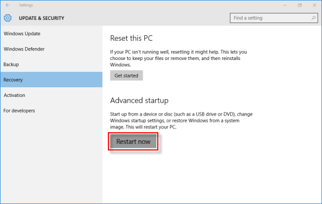Select Recovery in the sidebar
The height and width of the screenshot is (204, 322).
(52, 80)
